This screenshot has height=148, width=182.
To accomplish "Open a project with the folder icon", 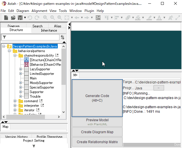I will coord(13,18).
